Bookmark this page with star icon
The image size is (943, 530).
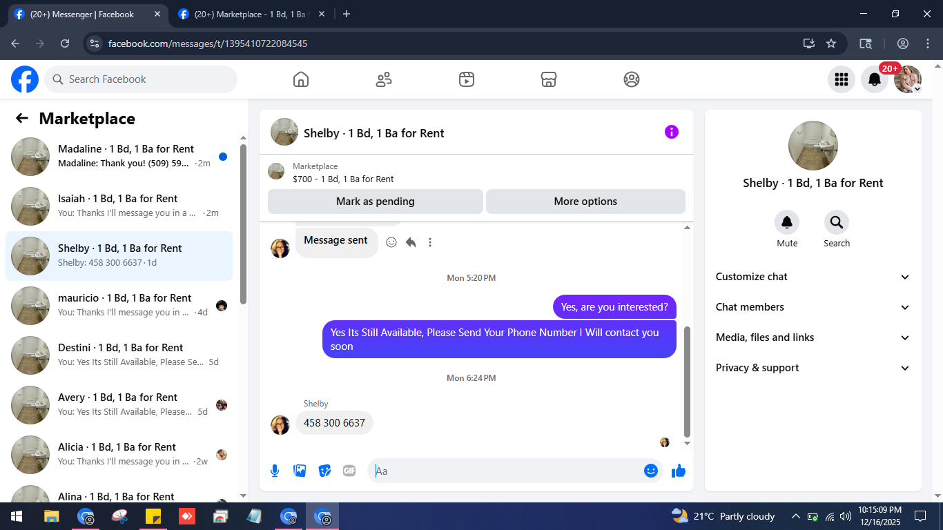[831, 43]
